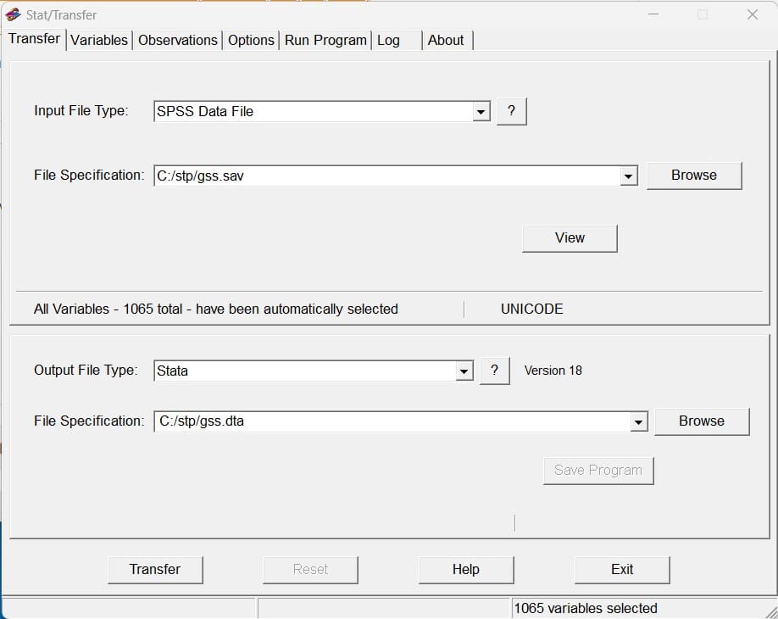Expand the Input File Type dropdown arrow
The width and height of the screenshot is (778, 619).
coord(481,112)
